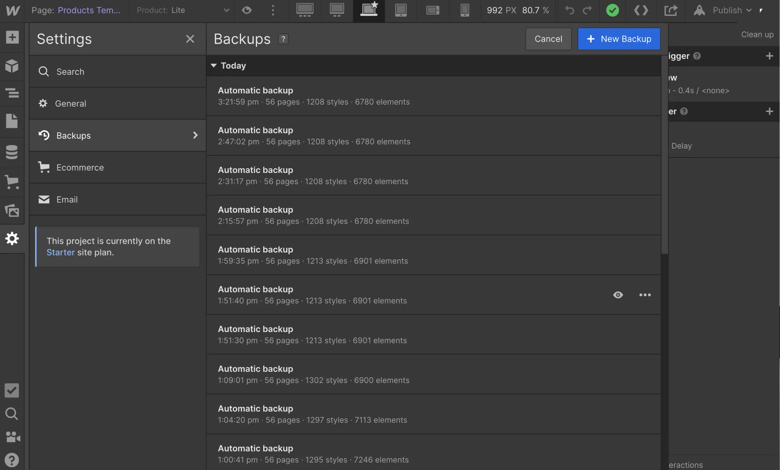Open Email settings
The image size is (780, 470).
pos(118,200)
